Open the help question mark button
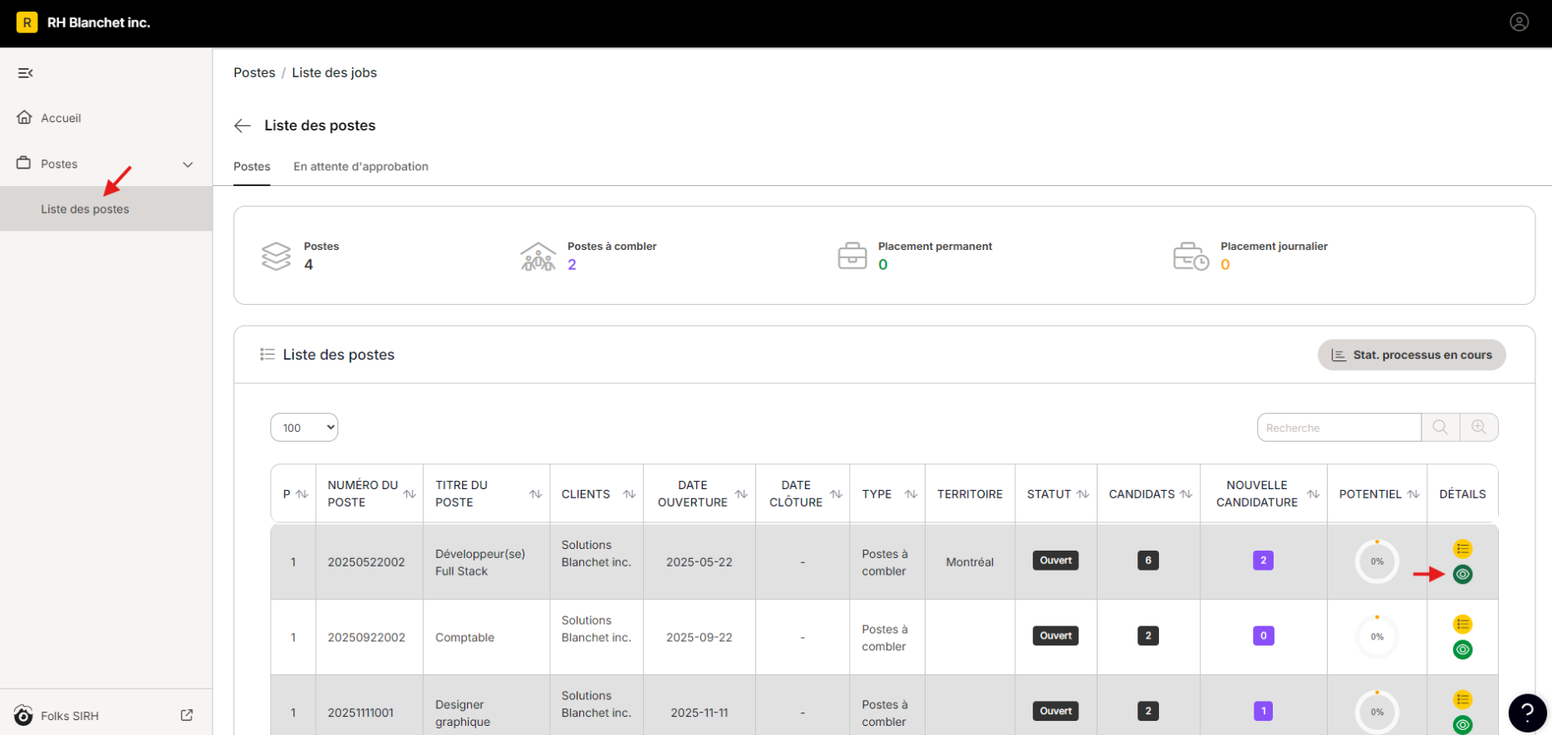The height and width of the screenshot is (735, 1552). pos(1527,713)
